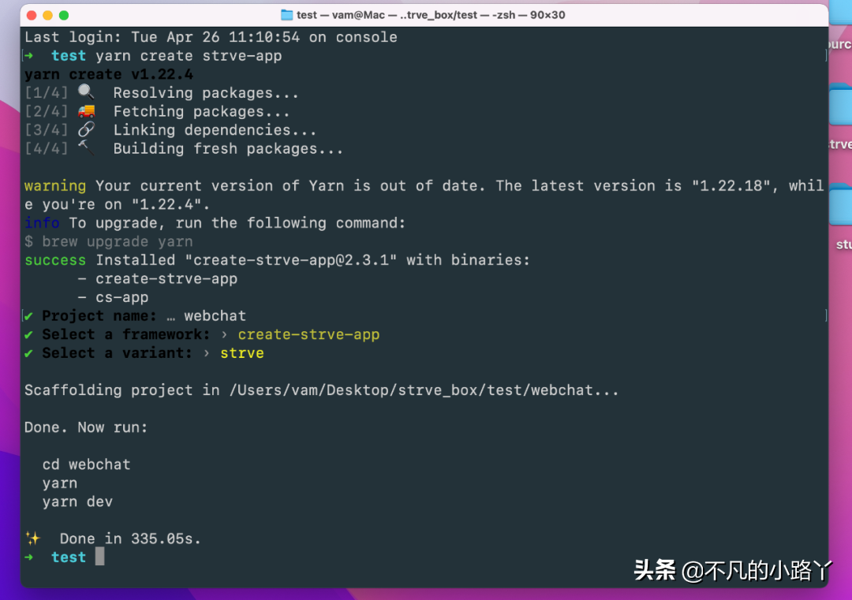Click the chevron before create-strve-app selection
Image resolution: width=852 pixels, height=600 pixels.
point(223,334)
